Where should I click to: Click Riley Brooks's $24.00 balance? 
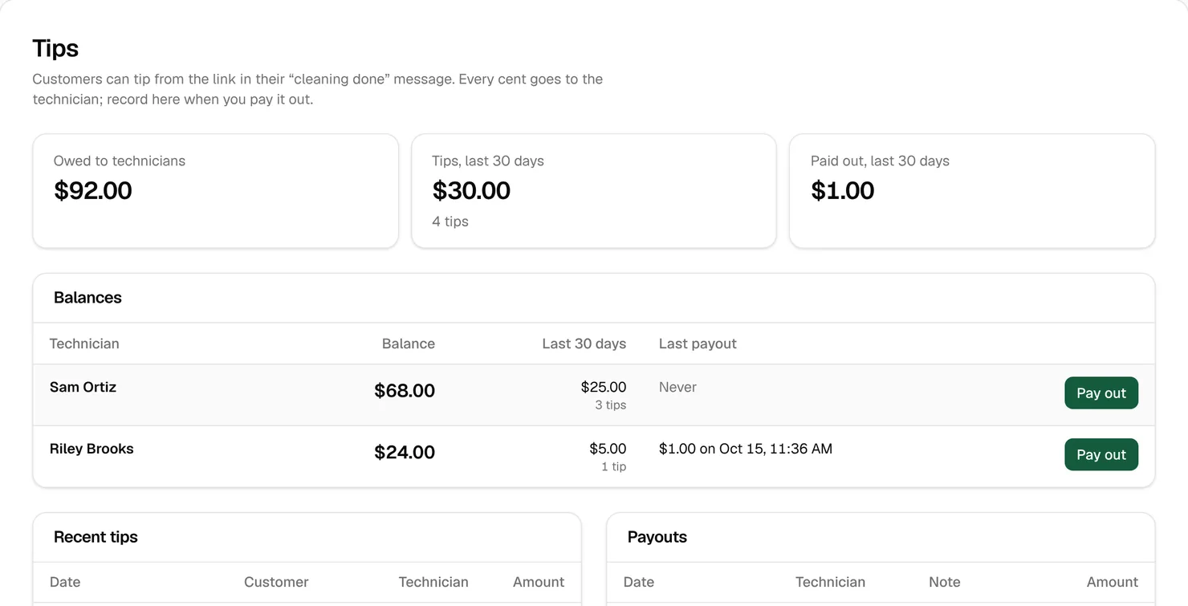(x=405, y=453)
